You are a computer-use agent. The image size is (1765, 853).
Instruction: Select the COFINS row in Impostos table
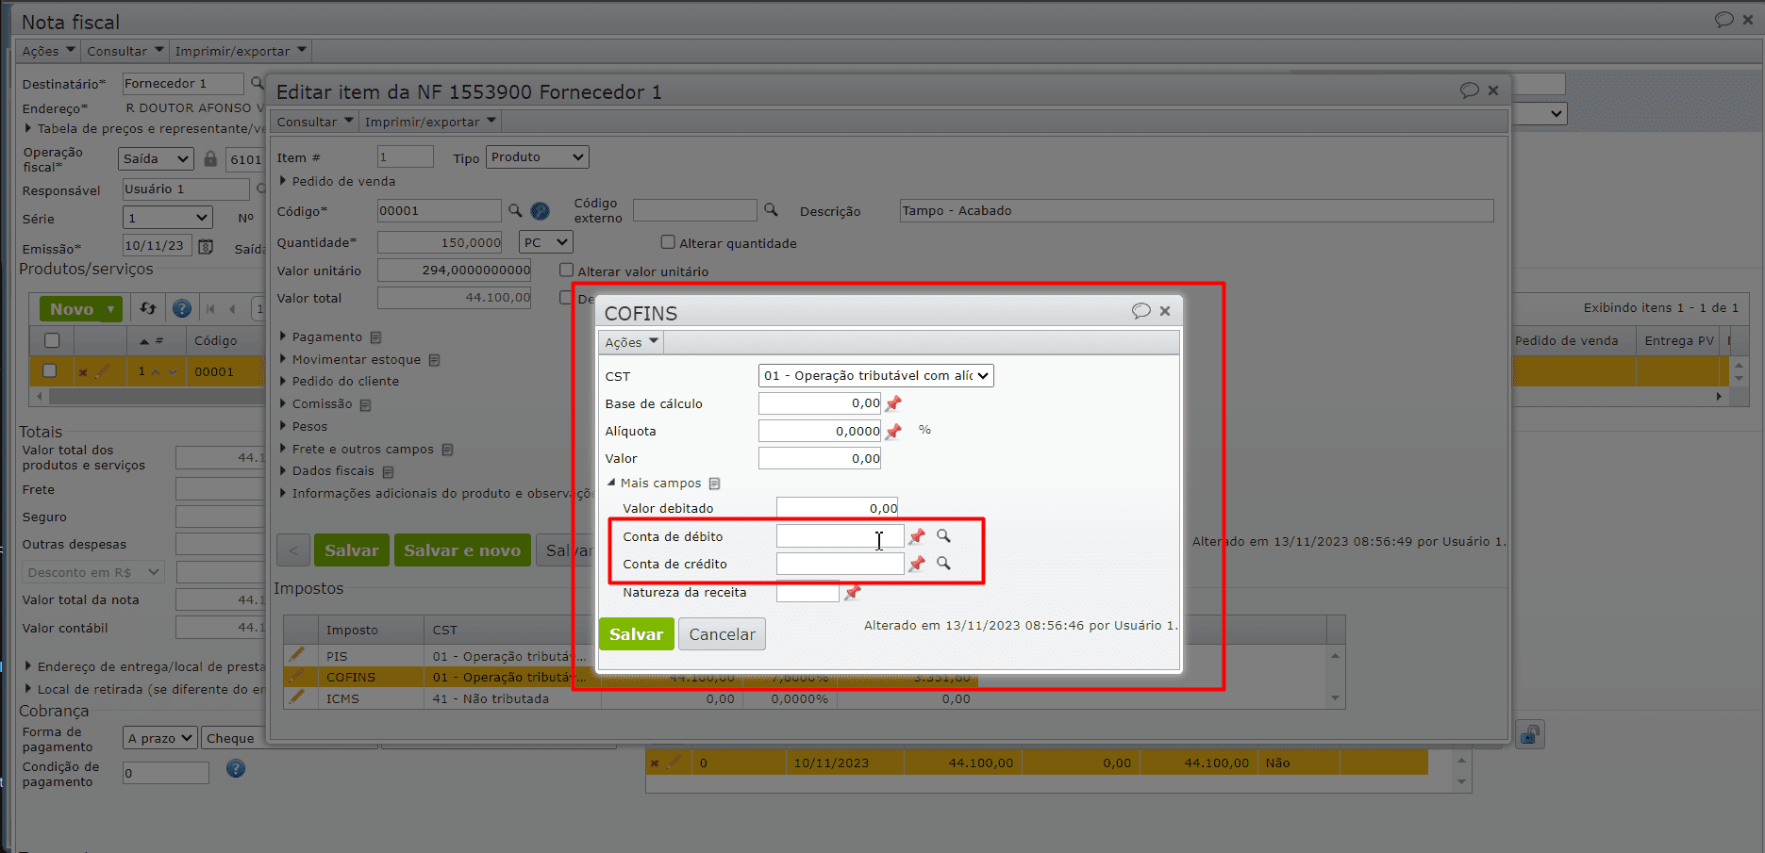[x=630, y=677]
